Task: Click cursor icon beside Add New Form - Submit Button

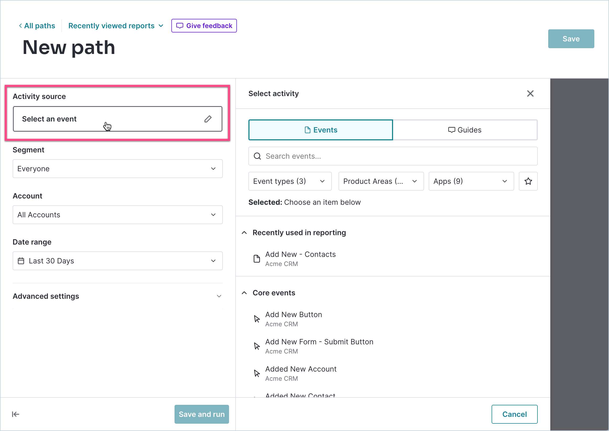Action: click(257, 346)
